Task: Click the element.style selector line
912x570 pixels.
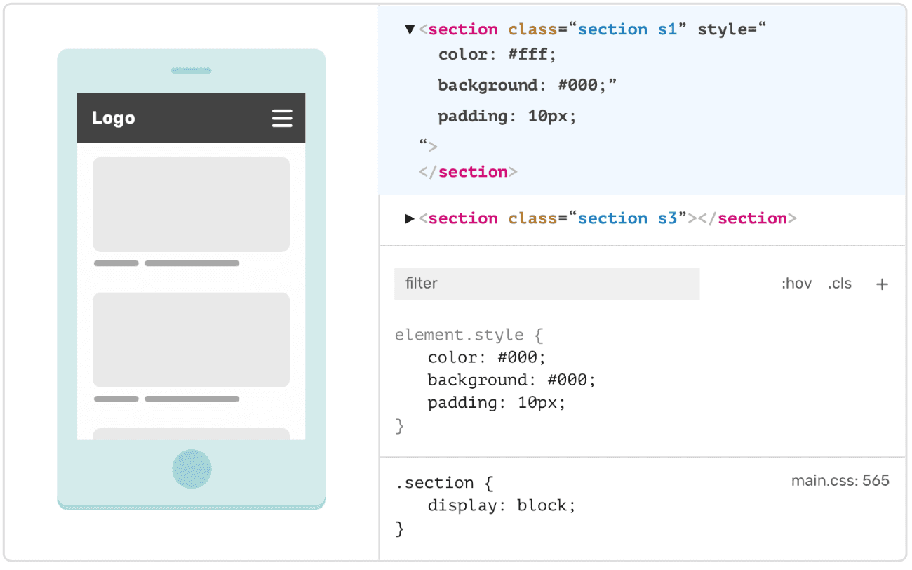Action: pos(460,335)
